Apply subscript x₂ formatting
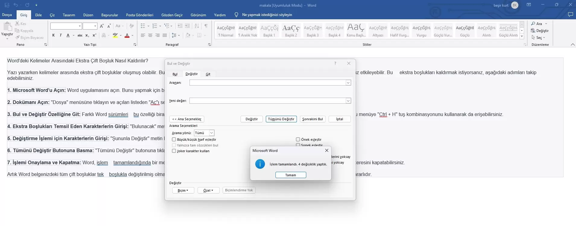 point(87,35)
